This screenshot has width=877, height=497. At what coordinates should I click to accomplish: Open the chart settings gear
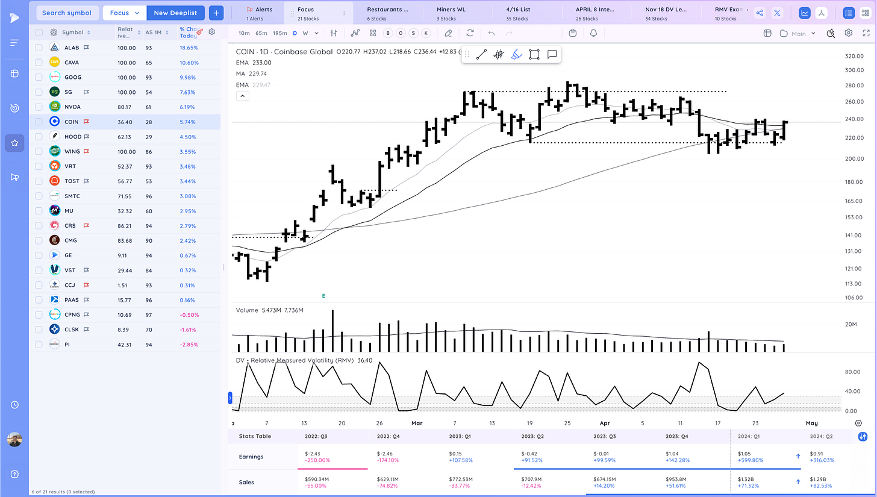tap(849, 33)
